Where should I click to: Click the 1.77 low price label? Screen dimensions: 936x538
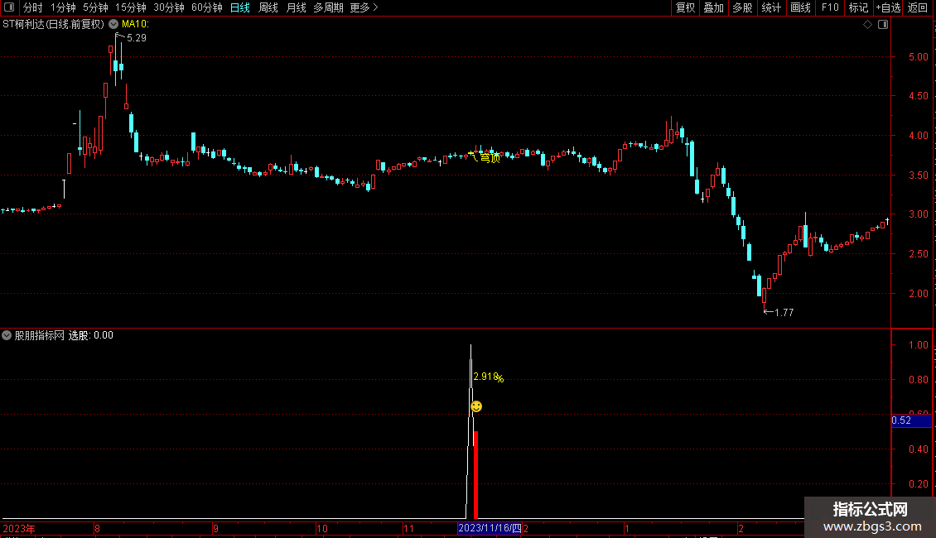784,312
